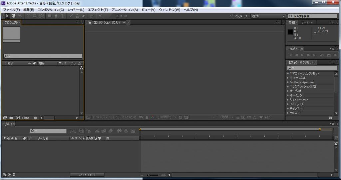The width and height of the screenshot is (341, 180).
Task: Click スイッチ / モード toggle button
Action: point(87,175)
